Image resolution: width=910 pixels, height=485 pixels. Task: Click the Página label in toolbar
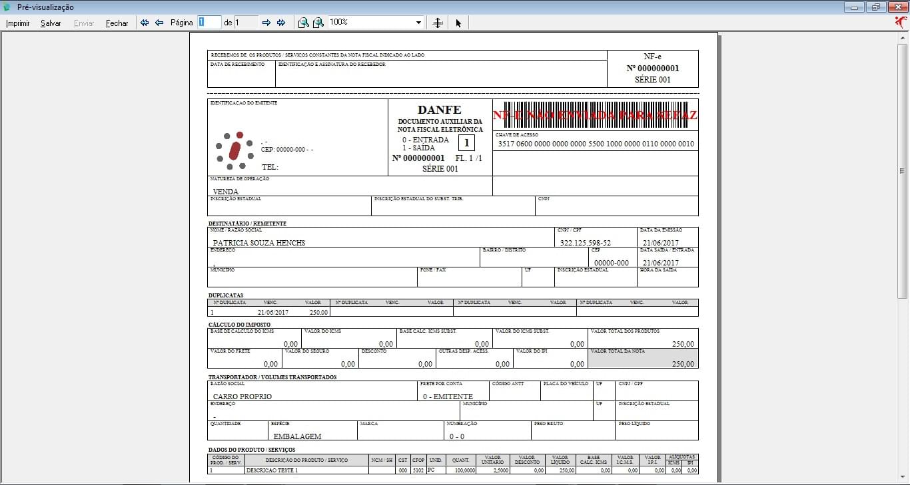point(181,23)
